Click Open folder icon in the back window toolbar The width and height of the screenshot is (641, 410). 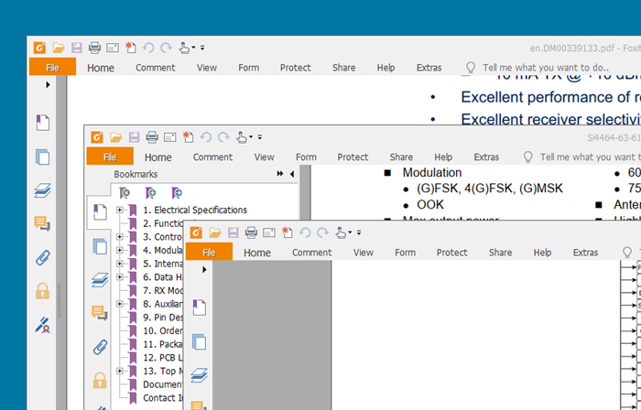tap(58, 48)
